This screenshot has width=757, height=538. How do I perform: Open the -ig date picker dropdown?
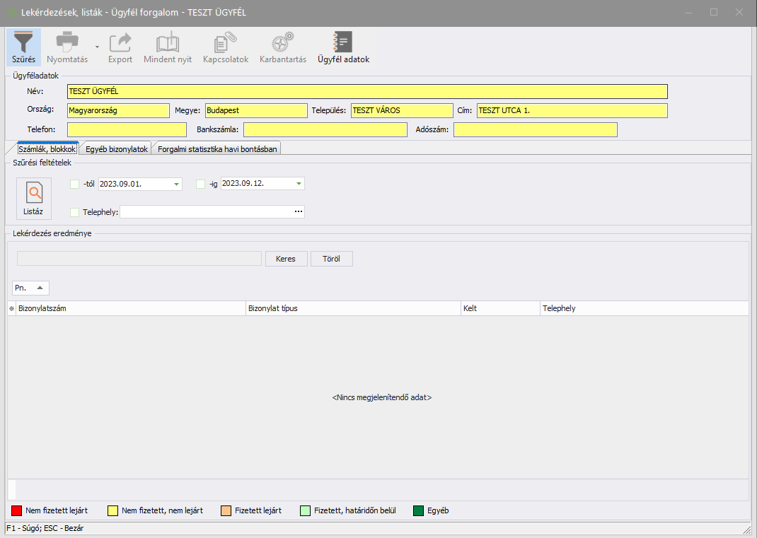click(299, 185)
